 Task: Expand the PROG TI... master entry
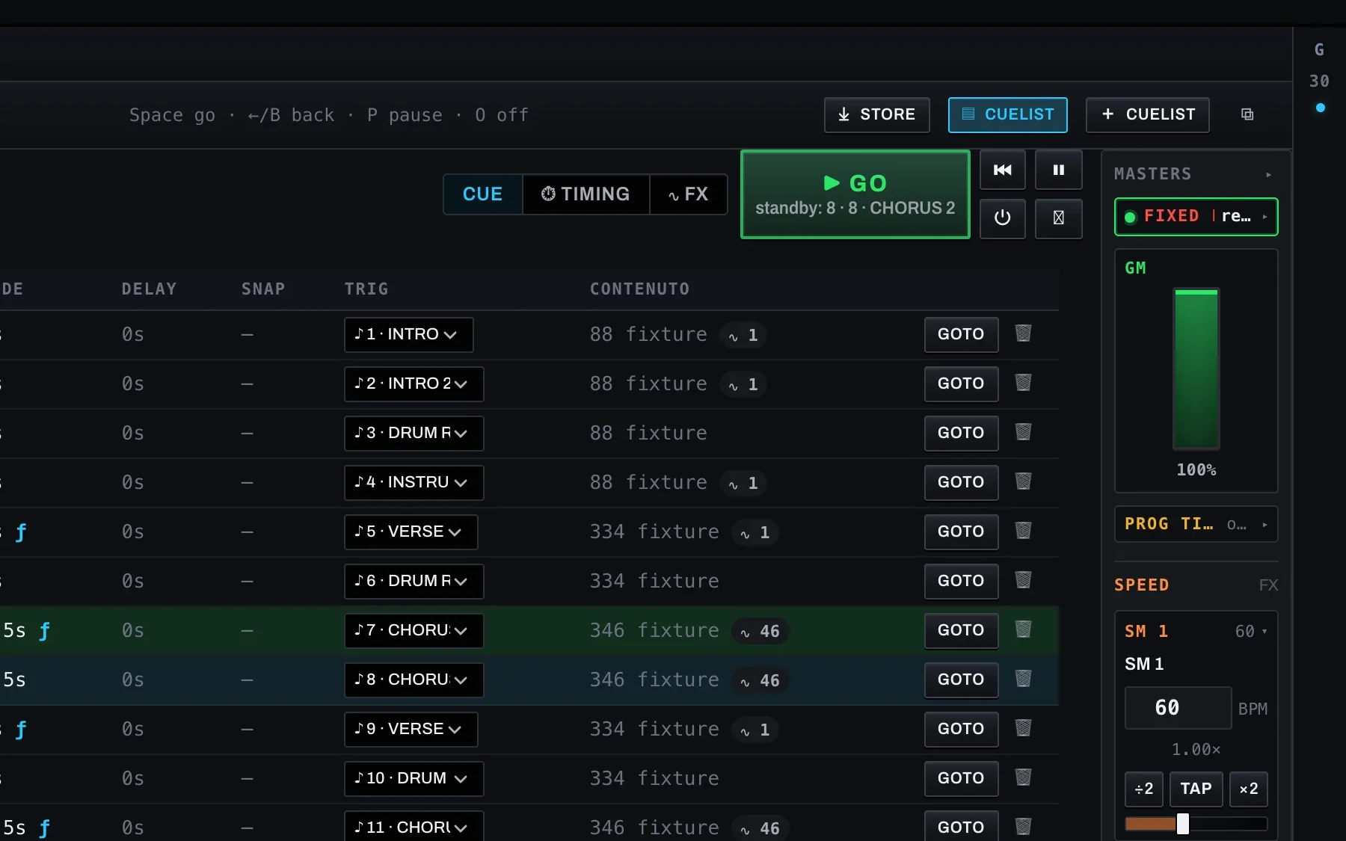(x=1196, y=524)
